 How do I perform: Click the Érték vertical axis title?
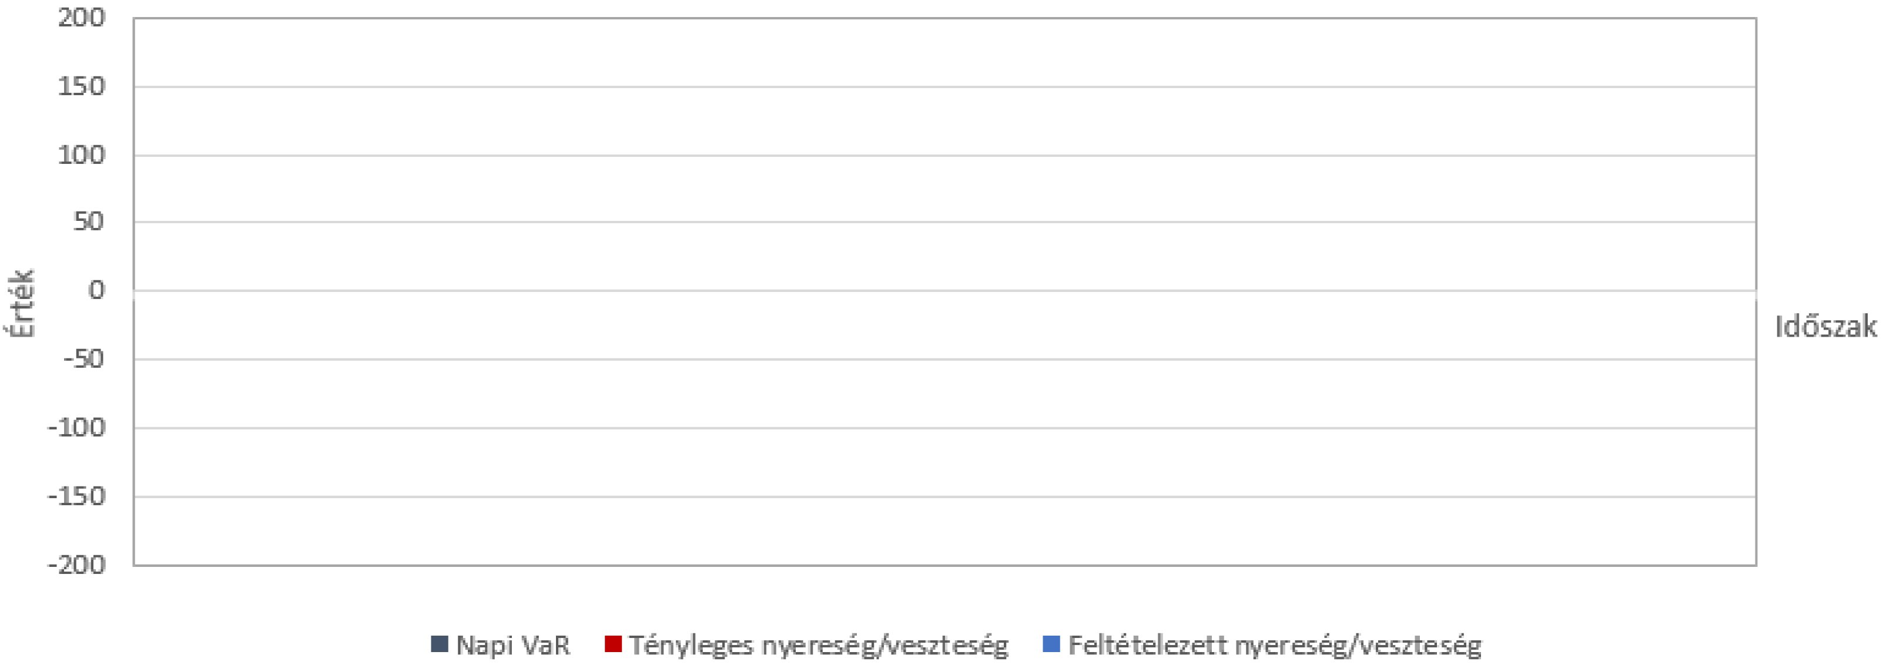point(22,303)
